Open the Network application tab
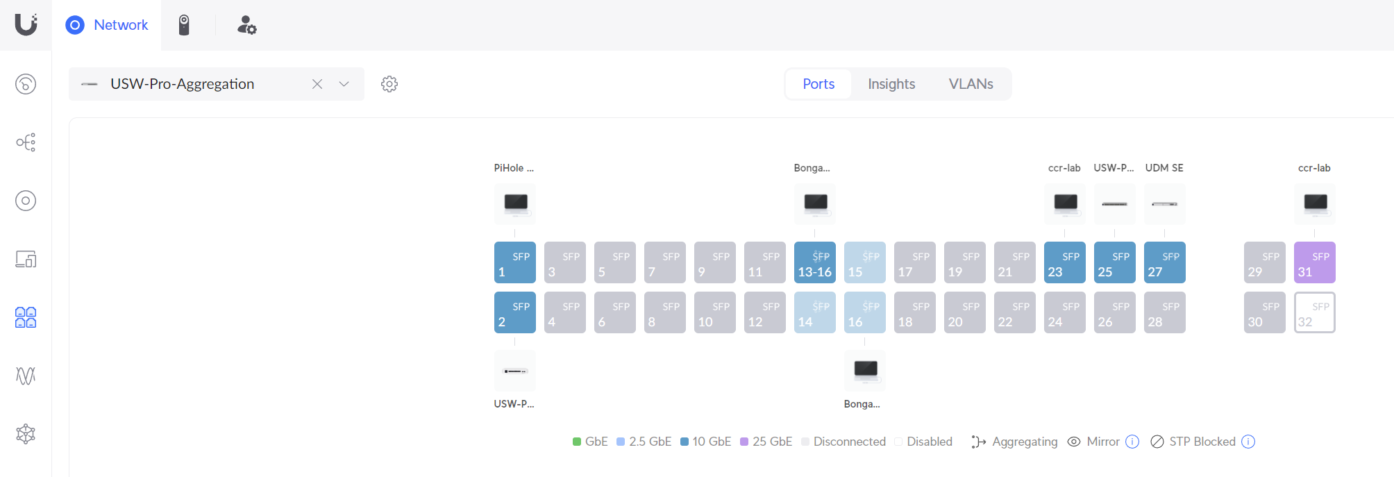Image resolution: width=1394 pixels, height=477 pixels. [107, 25]
